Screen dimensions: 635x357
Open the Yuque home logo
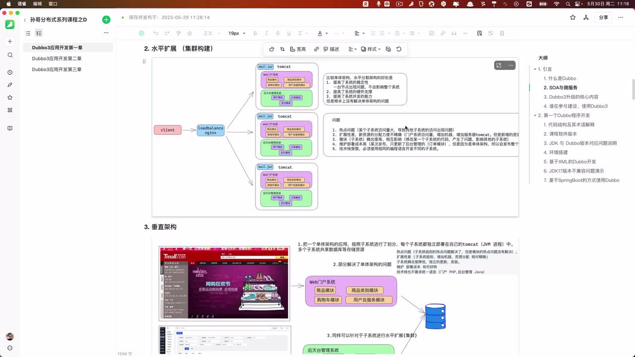tap(10, 24)
